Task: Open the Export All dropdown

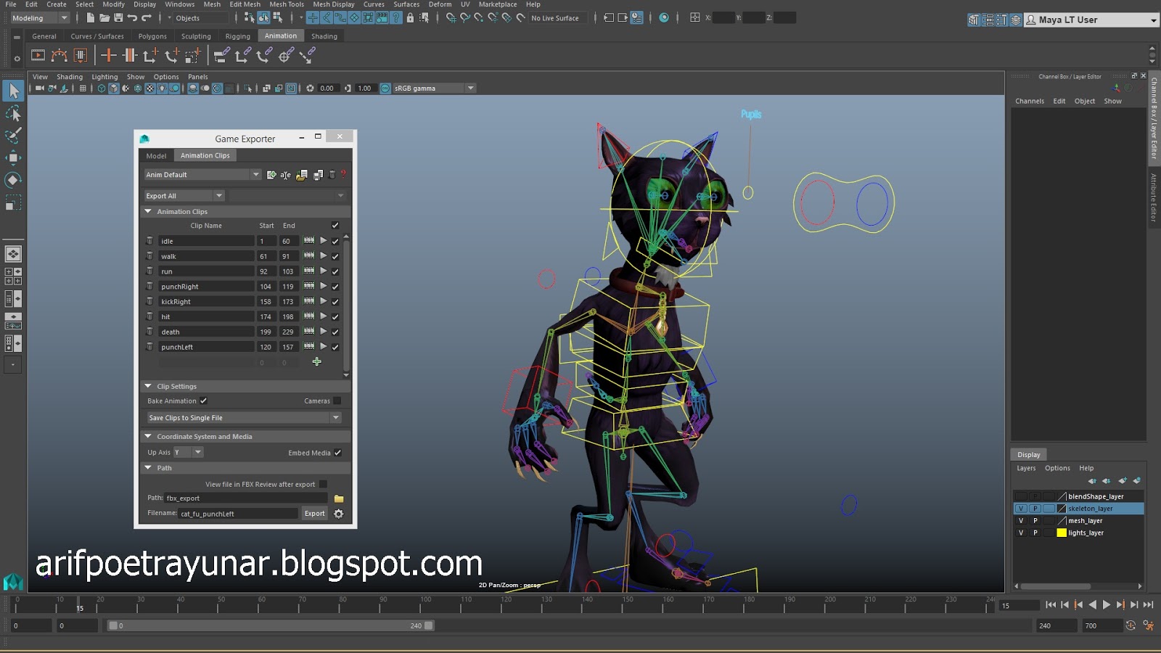Action: pyautogui.click(x=184, y=195)
